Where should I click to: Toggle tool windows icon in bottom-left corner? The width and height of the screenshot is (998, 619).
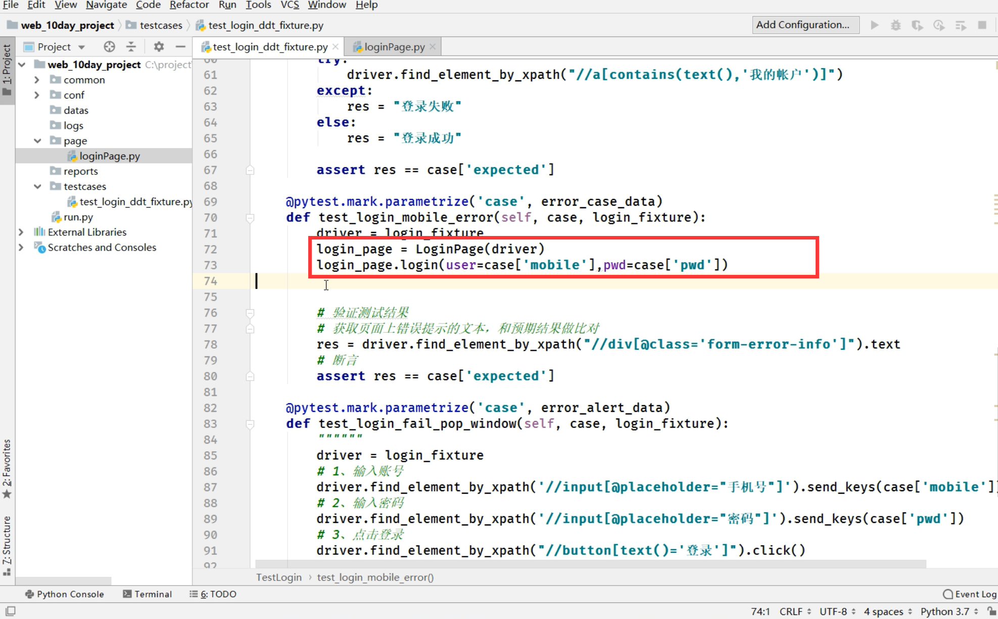click(x=10, y=611)
